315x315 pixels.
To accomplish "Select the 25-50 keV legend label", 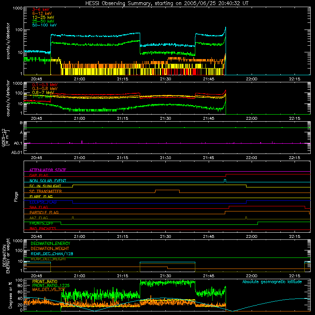I will coord(43,21).
